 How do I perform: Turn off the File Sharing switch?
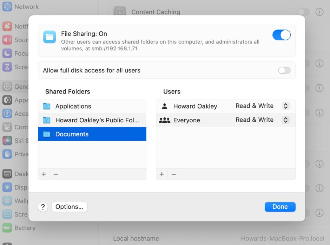(281, 35)
